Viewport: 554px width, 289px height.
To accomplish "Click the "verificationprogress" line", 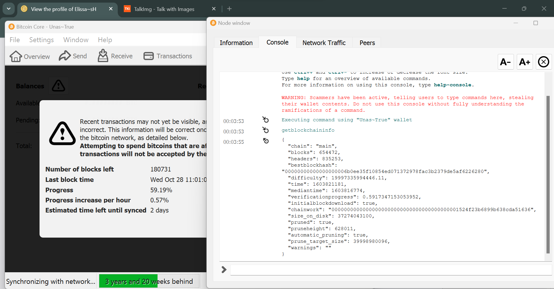I will coord(354,197).
